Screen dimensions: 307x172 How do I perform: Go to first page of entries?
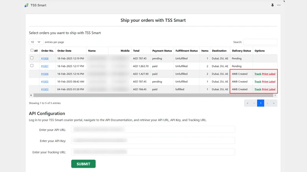(248, 103)
